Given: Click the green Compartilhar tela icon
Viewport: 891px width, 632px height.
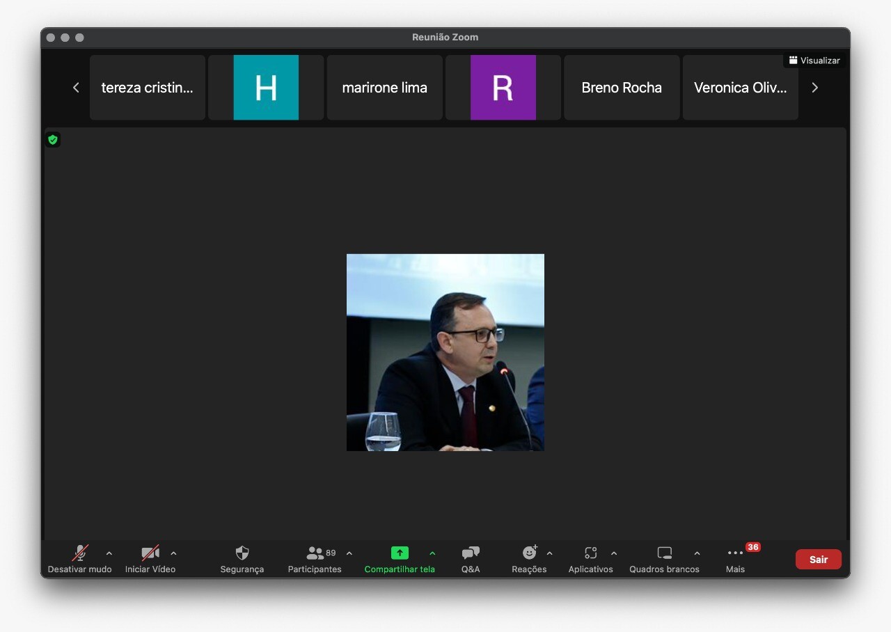Looking at the screenshot, I should (400, 553).
